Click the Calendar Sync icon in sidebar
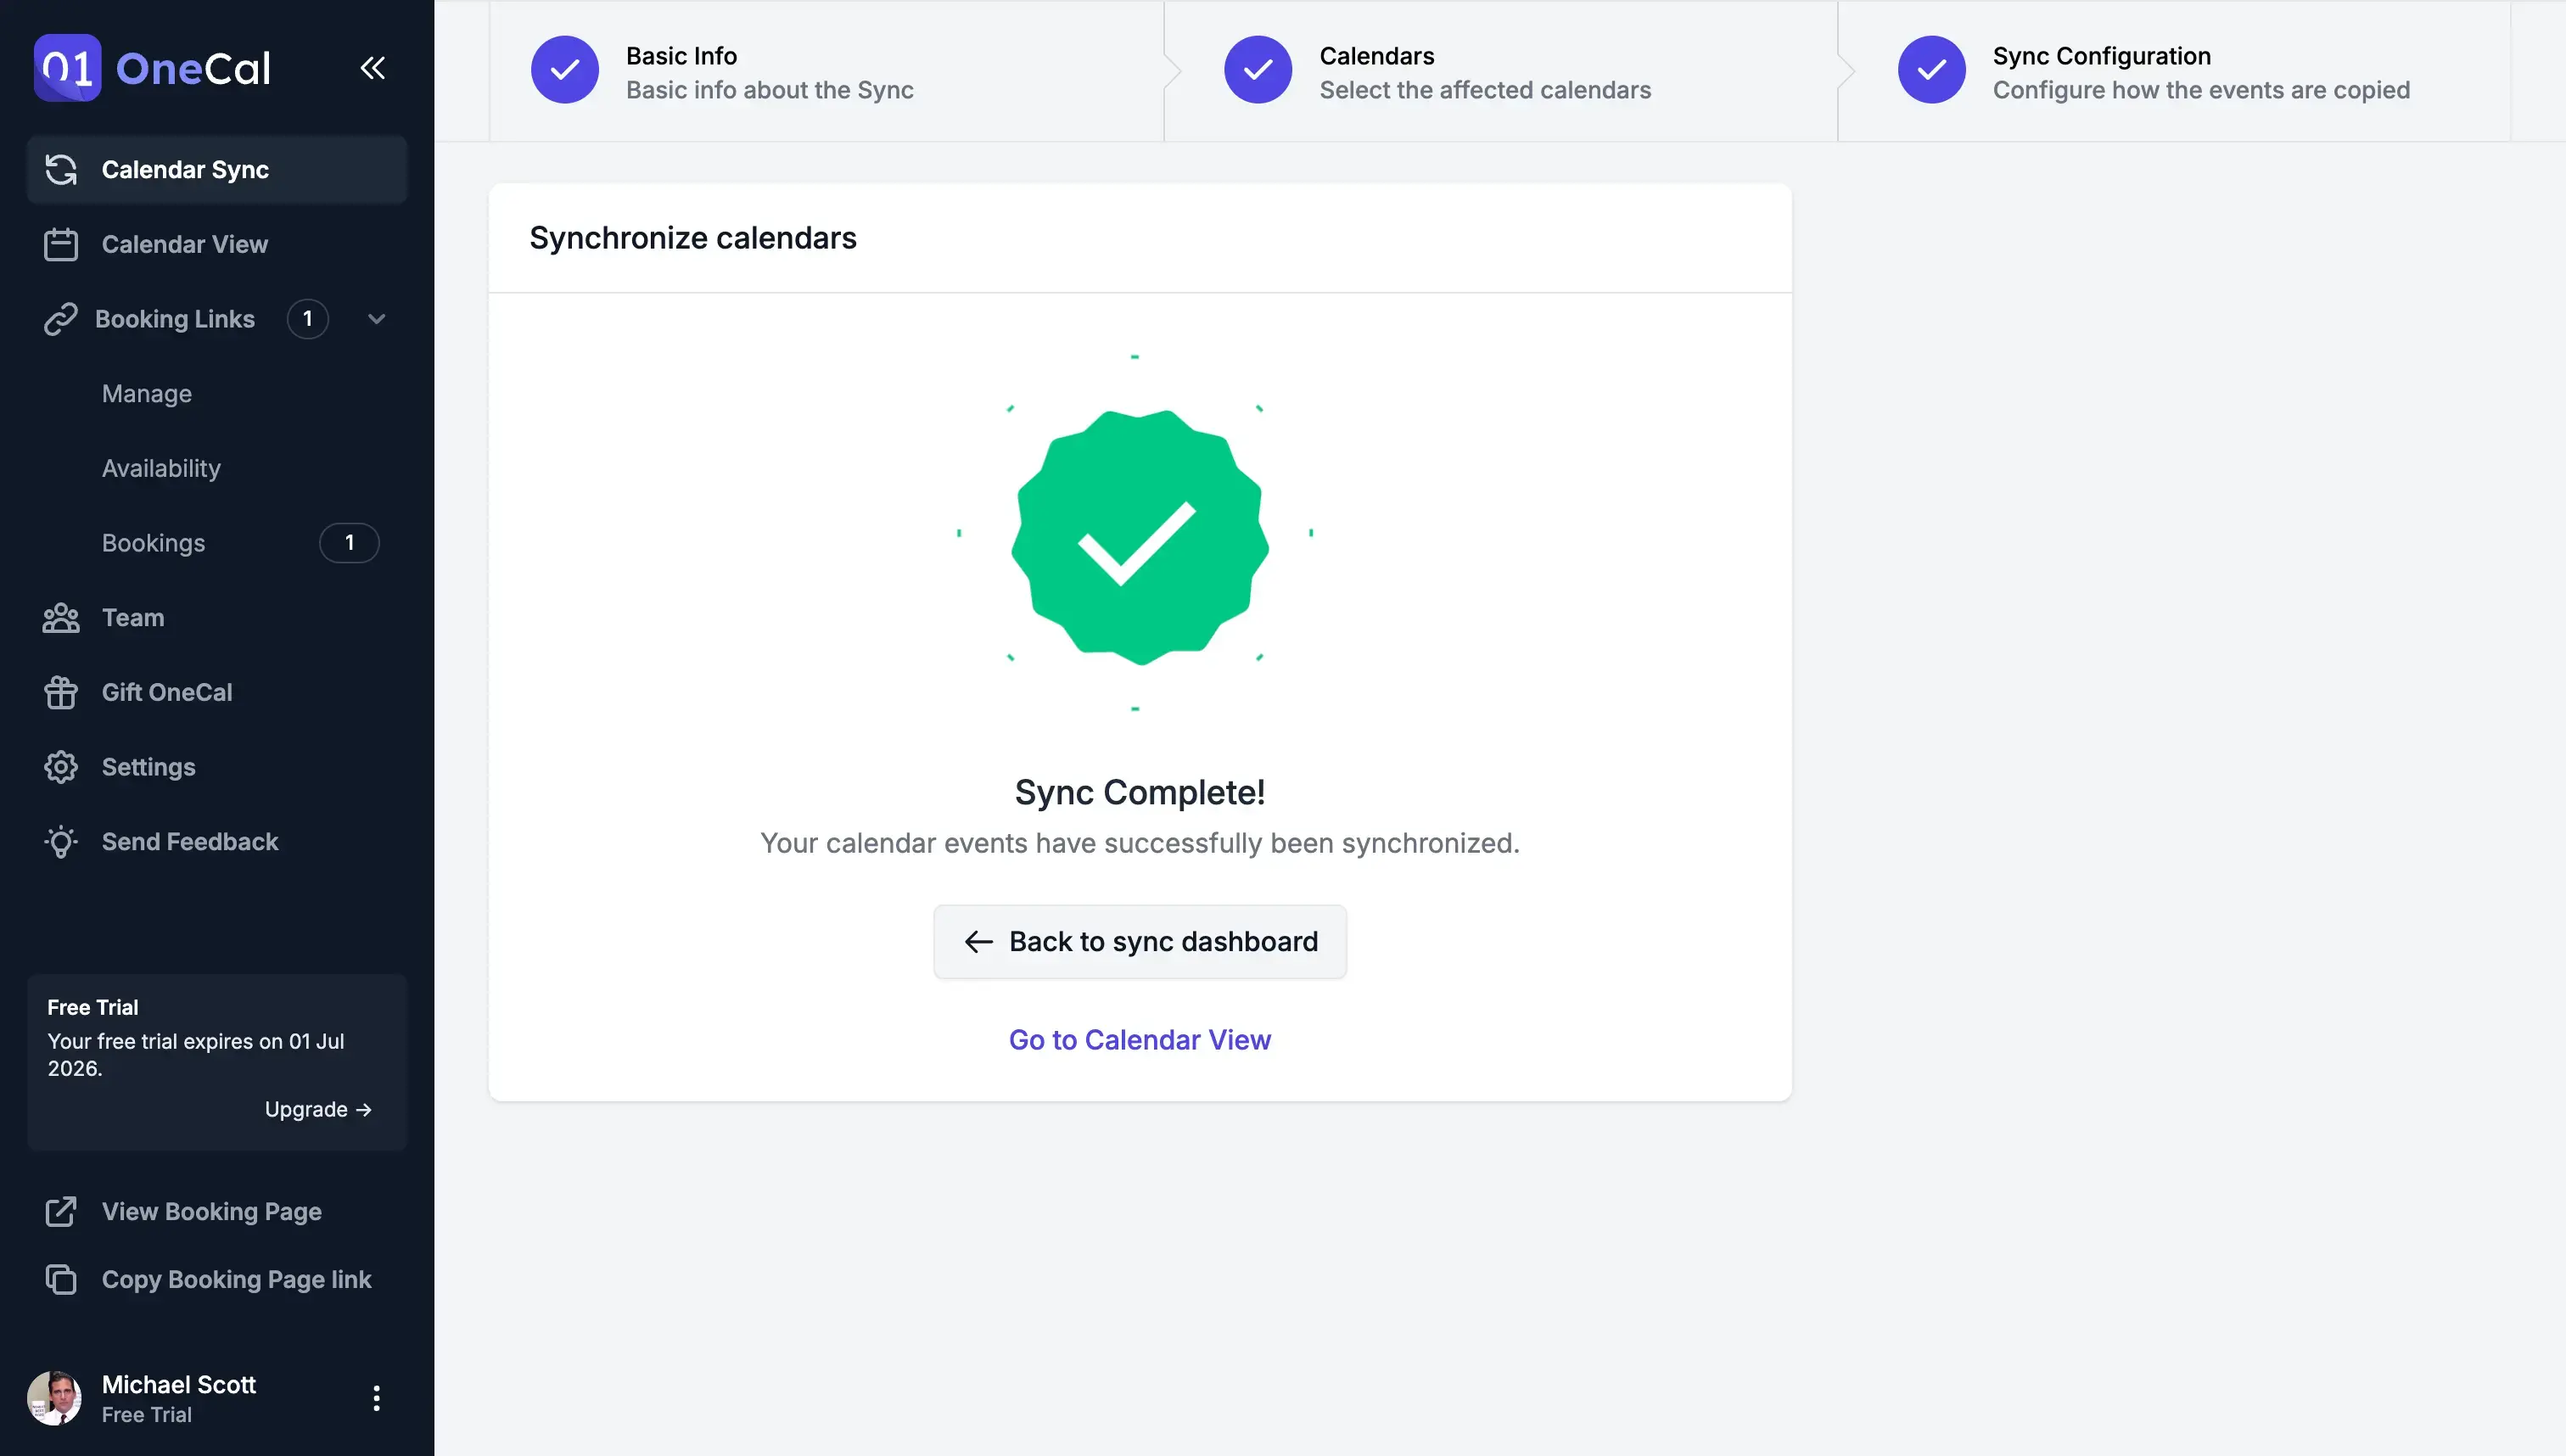This screenshot has width=2566, height=1456. [x=64, y=169]
